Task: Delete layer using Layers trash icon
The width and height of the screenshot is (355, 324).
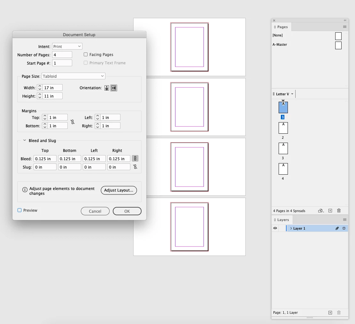Action: (339, 313)
